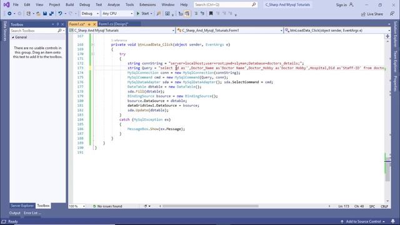
Task: Click the Undo arrow icon
Action: pyautogui.click(x=60, y=14)
